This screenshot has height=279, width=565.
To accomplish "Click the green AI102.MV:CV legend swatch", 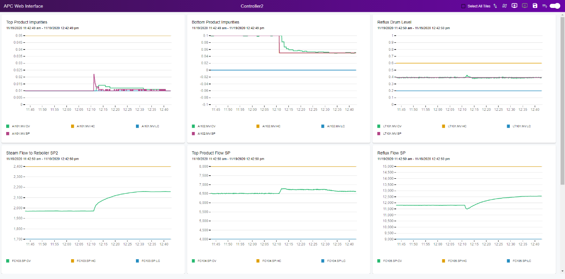I will point(193,126).
